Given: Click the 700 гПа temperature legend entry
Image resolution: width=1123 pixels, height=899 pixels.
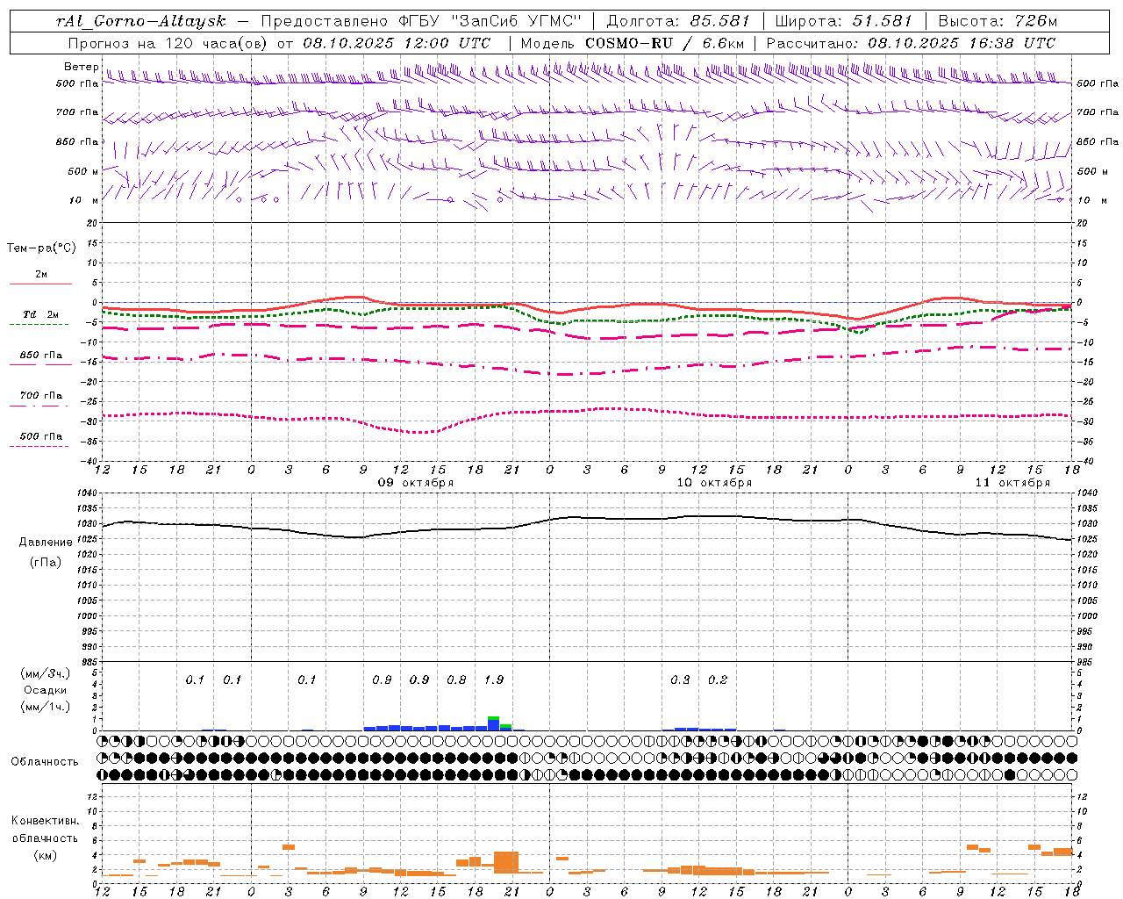Looking at the screenshot, I should click(x=41, y=396).
